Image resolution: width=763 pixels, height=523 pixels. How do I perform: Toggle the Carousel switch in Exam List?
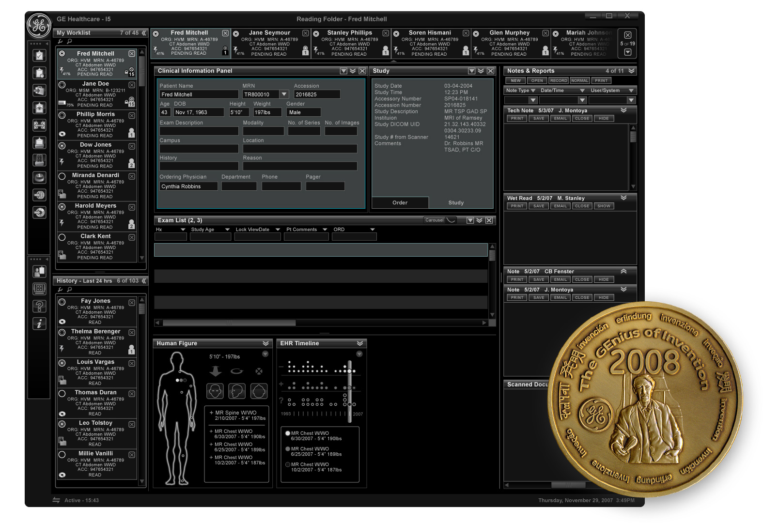tap(440, 220)
